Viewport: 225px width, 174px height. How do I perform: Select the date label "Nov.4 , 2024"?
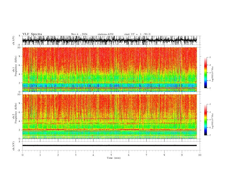point(79,34)
